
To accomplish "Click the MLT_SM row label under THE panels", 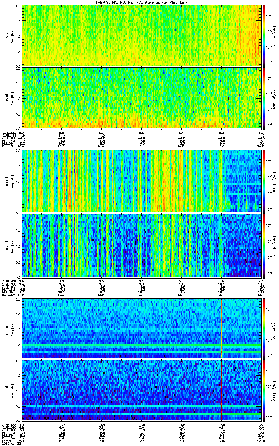I will pyautogui.click(x=7, y=436).
